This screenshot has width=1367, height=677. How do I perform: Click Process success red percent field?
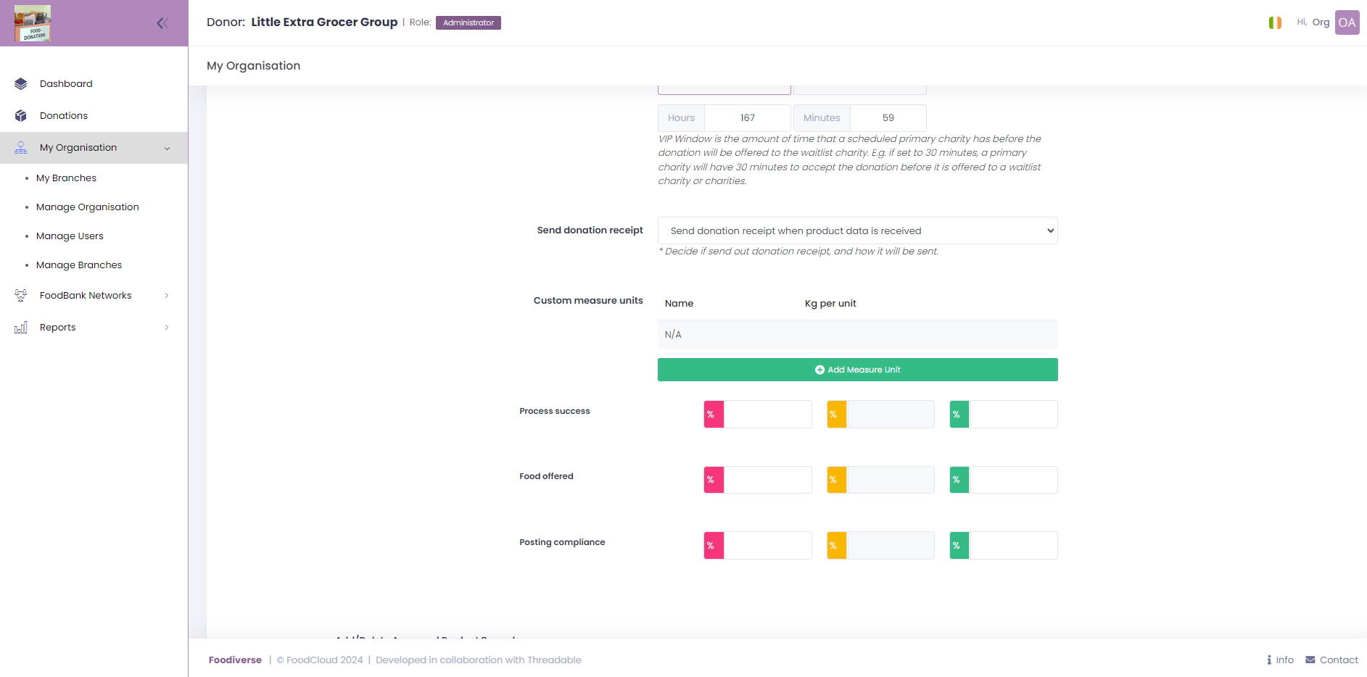767,415
